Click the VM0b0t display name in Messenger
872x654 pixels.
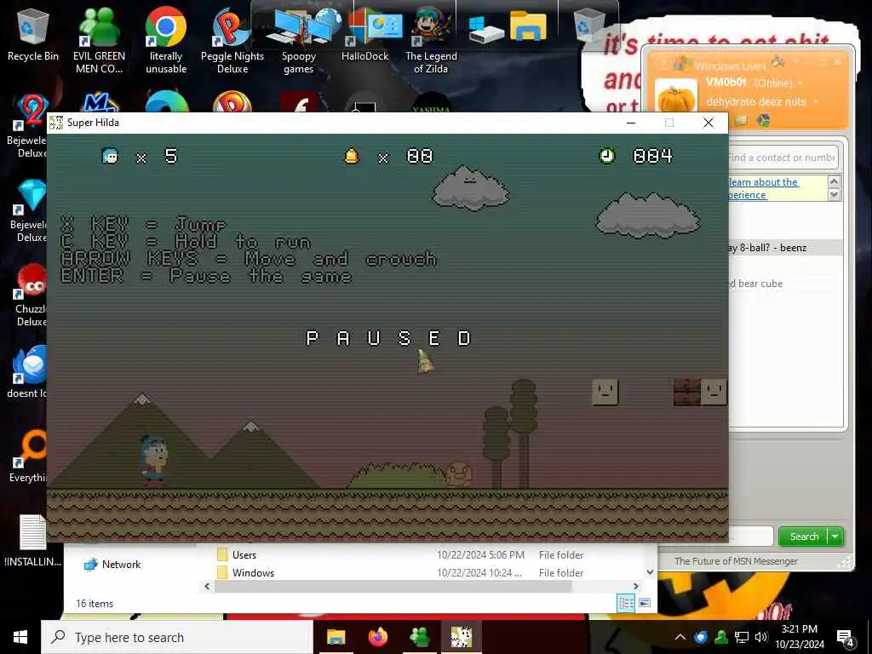coord(726,83)
